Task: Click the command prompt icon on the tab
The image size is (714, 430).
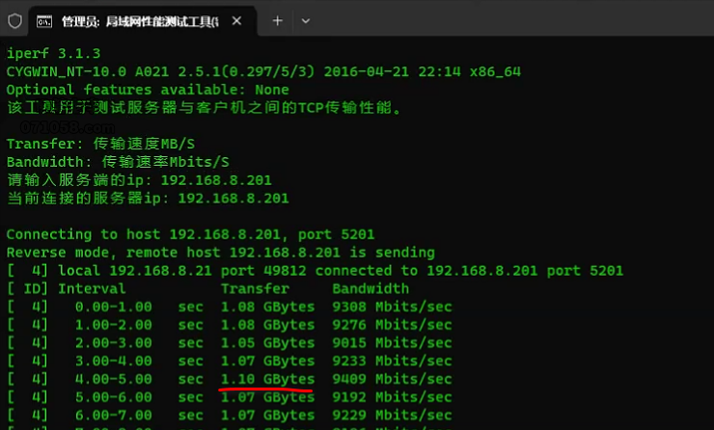Action: tap(45, 20)
